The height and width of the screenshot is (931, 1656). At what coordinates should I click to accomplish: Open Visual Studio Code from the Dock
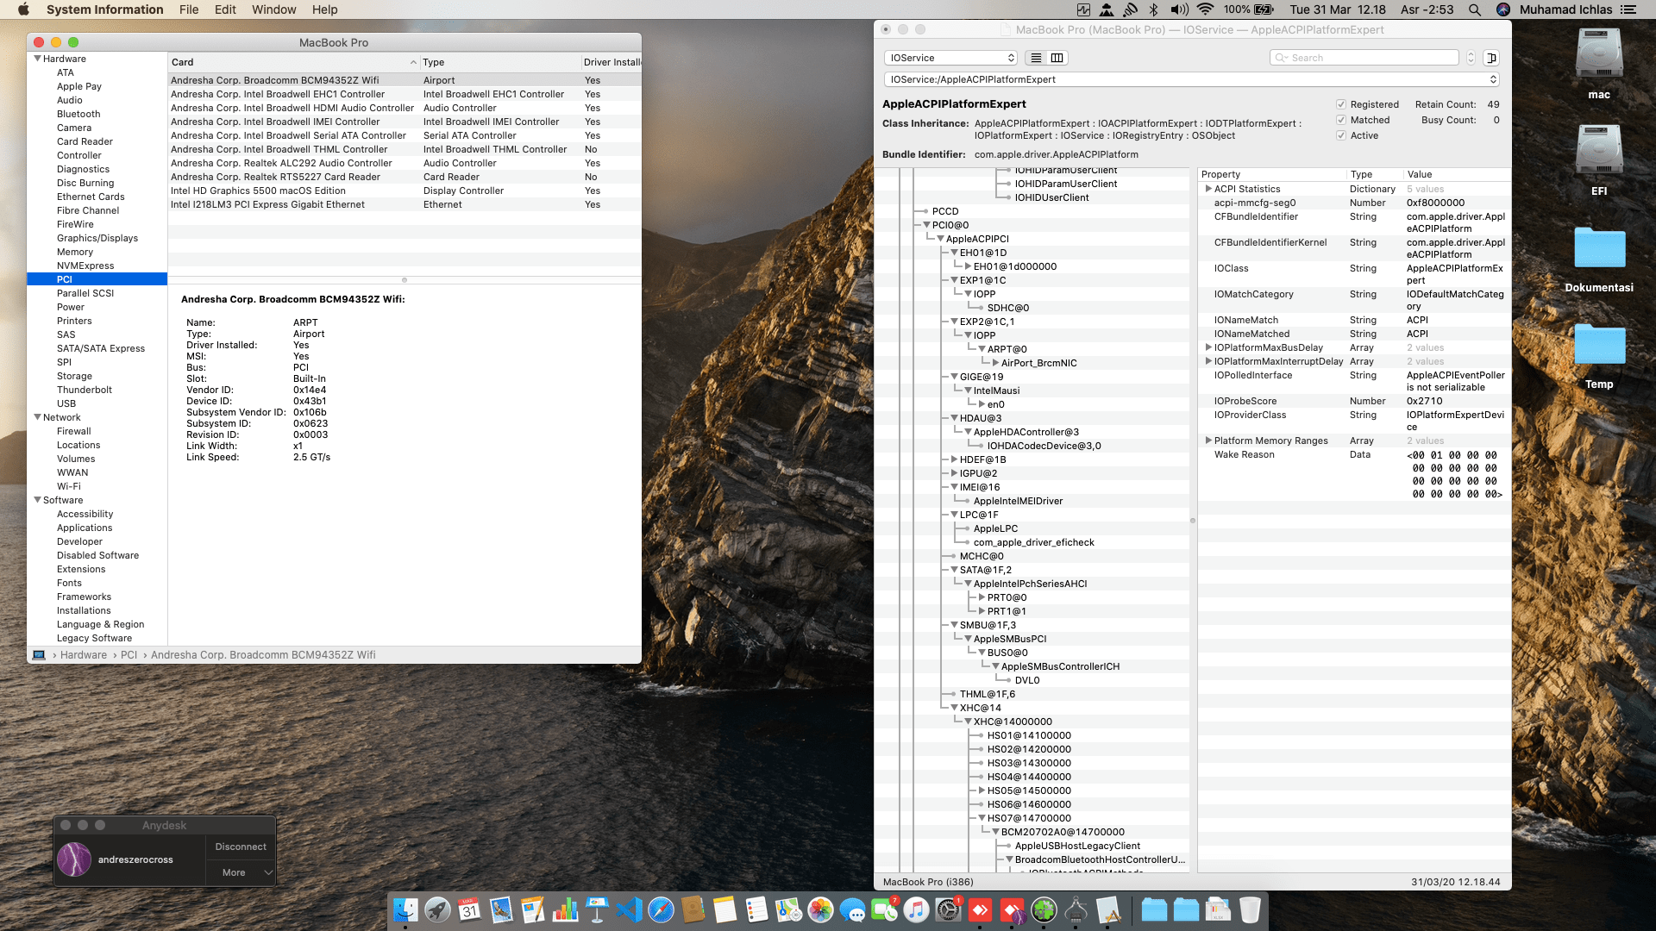(x=630, y=909)
